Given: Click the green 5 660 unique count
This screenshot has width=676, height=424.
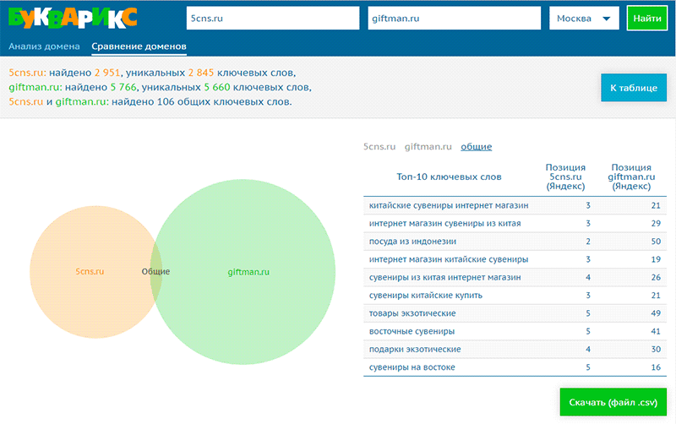Looking at the screenshot, I should point(217,87).
